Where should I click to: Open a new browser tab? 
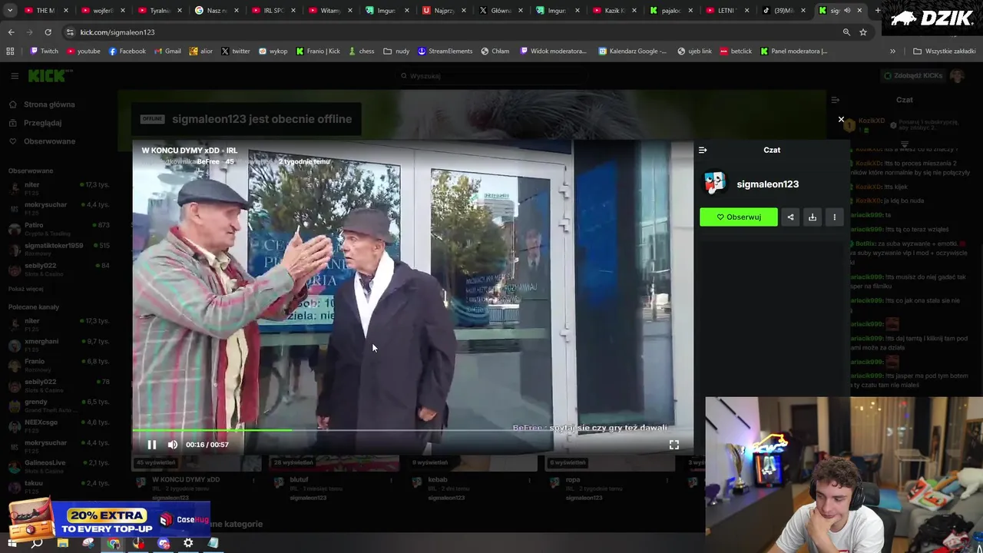click(877, 11)
